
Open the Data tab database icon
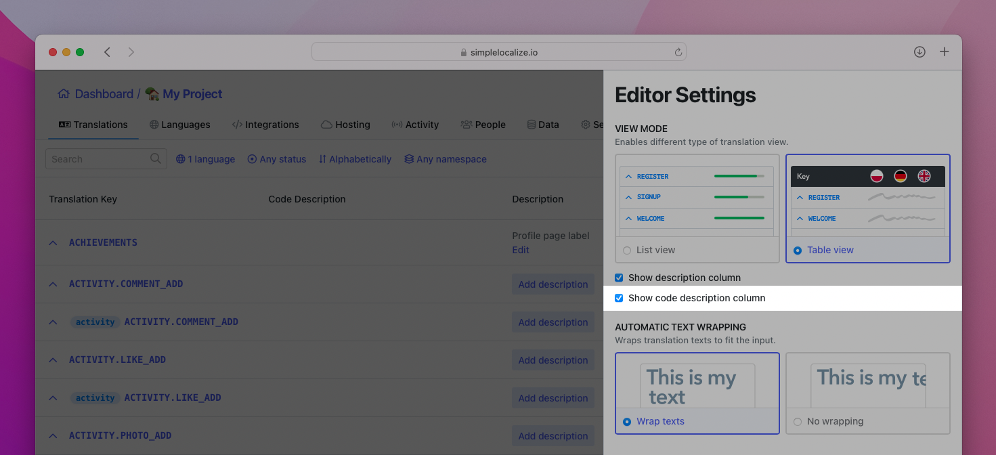tap(532, 125)
